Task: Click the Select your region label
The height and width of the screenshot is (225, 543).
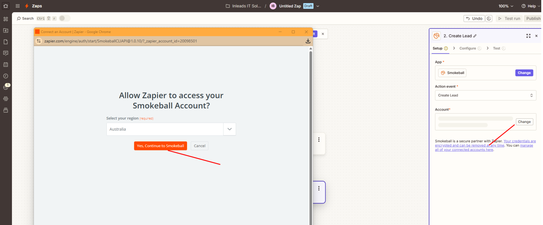Action: click(122, 118)
